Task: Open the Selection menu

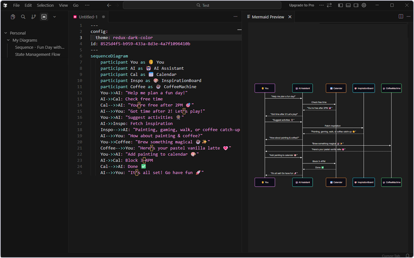Action: (45, 5)
